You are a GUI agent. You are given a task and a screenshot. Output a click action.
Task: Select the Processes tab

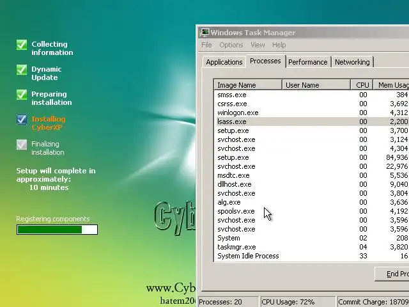tap(265, 61)
